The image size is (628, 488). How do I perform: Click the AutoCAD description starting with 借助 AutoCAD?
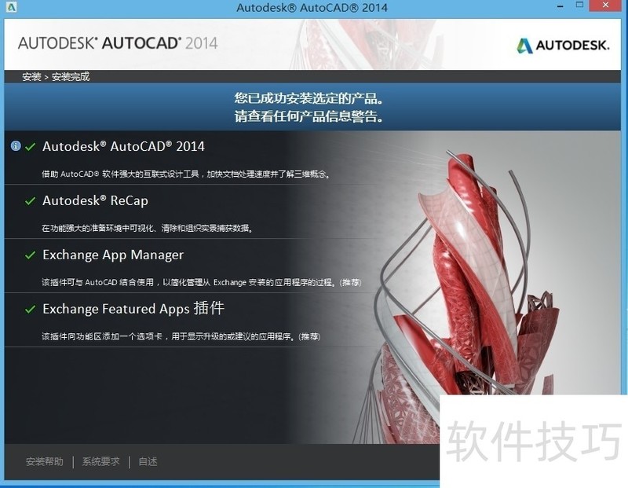(x=186, y=174)
